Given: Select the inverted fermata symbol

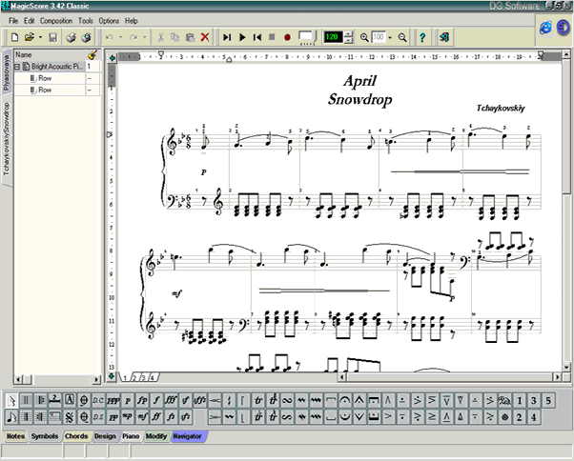Looking at the screenshot, I should 344,417.
